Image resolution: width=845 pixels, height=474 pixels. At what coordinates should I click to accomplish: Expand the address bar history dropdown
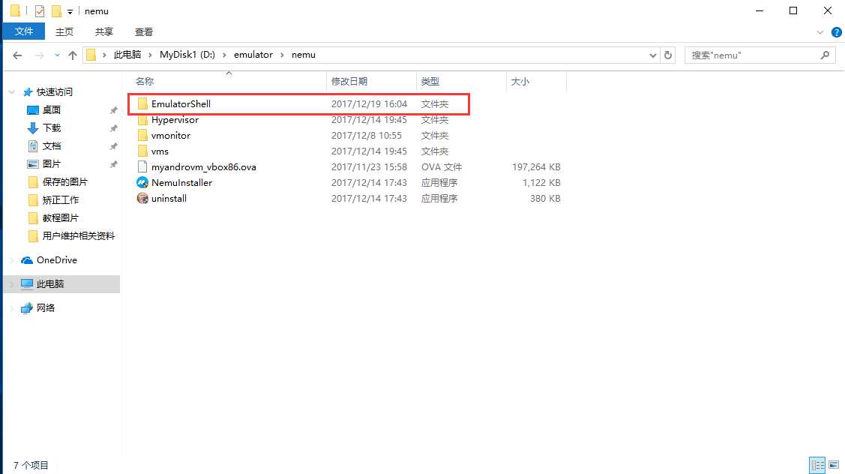pos(652,55)
